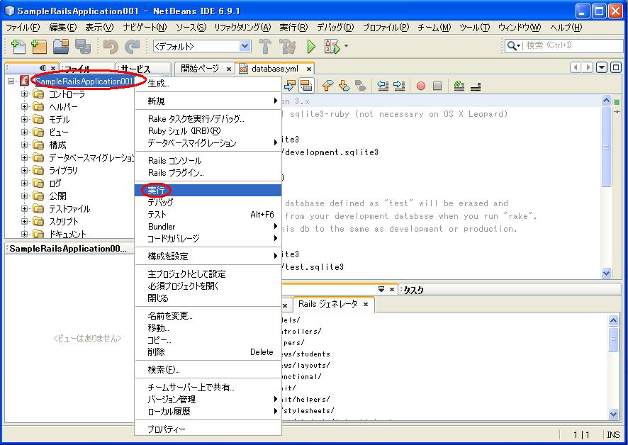The width and height of the screenshot is (628, 445).
Task: Open the editor documents list dropdown
Action: coord(602,67)
